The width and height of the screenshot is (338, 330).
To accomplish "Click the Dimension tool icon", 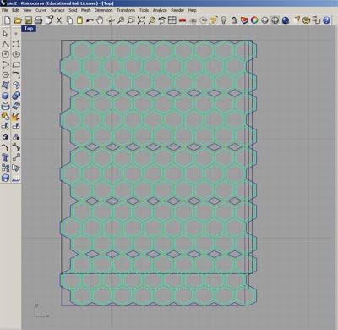I will point(316,20).
